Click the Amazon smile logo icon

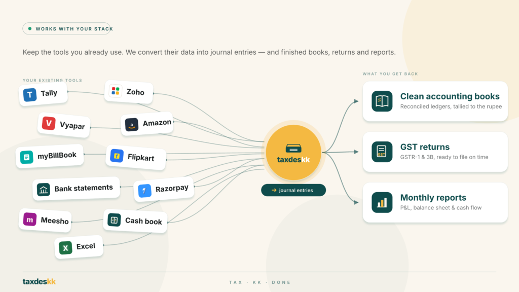tap(132, 125)
